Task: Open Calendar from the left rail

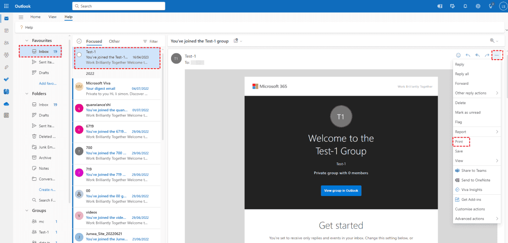Action: pyautogui.click(x=6, y=30)
